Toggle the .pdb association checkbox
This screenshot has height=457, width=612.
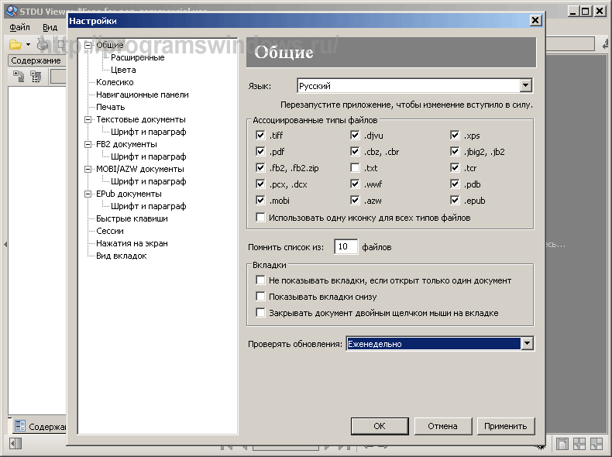[x=455, y=184]
